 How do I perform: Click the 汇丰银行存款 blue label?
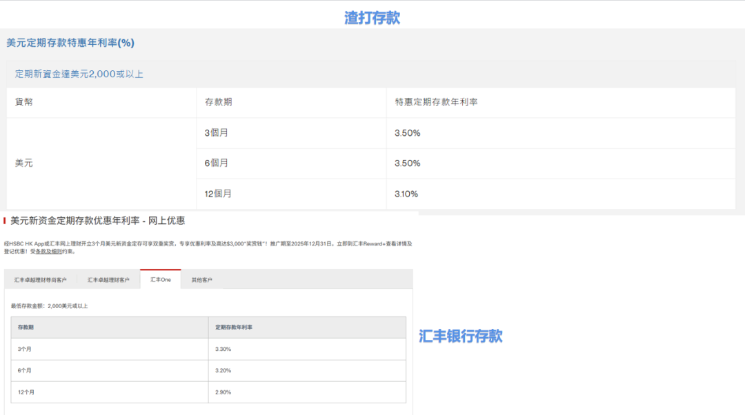point(461,336)
